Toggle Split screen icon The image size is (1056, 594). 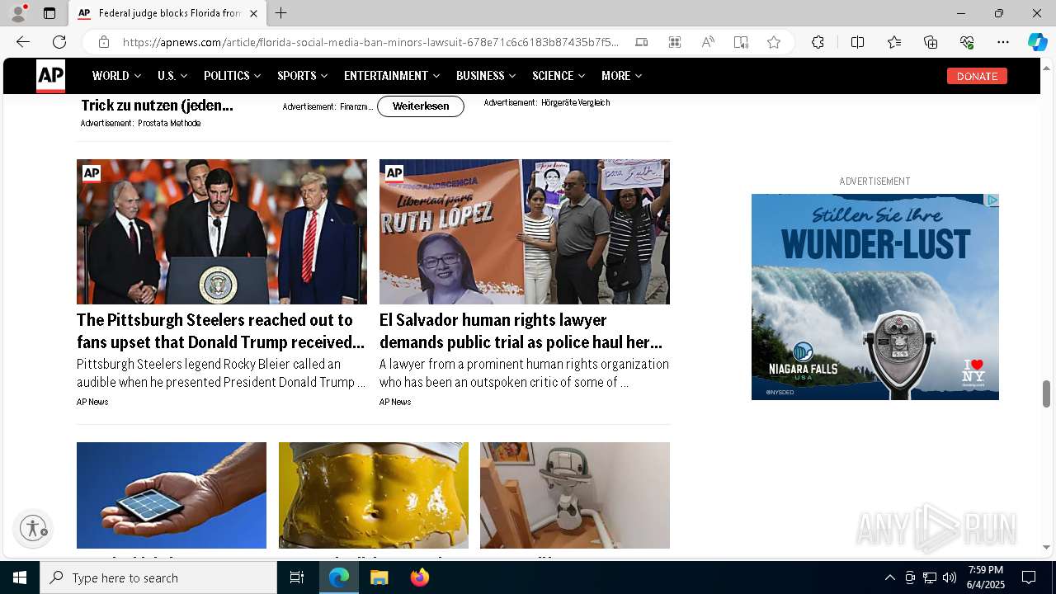(x=857, y=42)
